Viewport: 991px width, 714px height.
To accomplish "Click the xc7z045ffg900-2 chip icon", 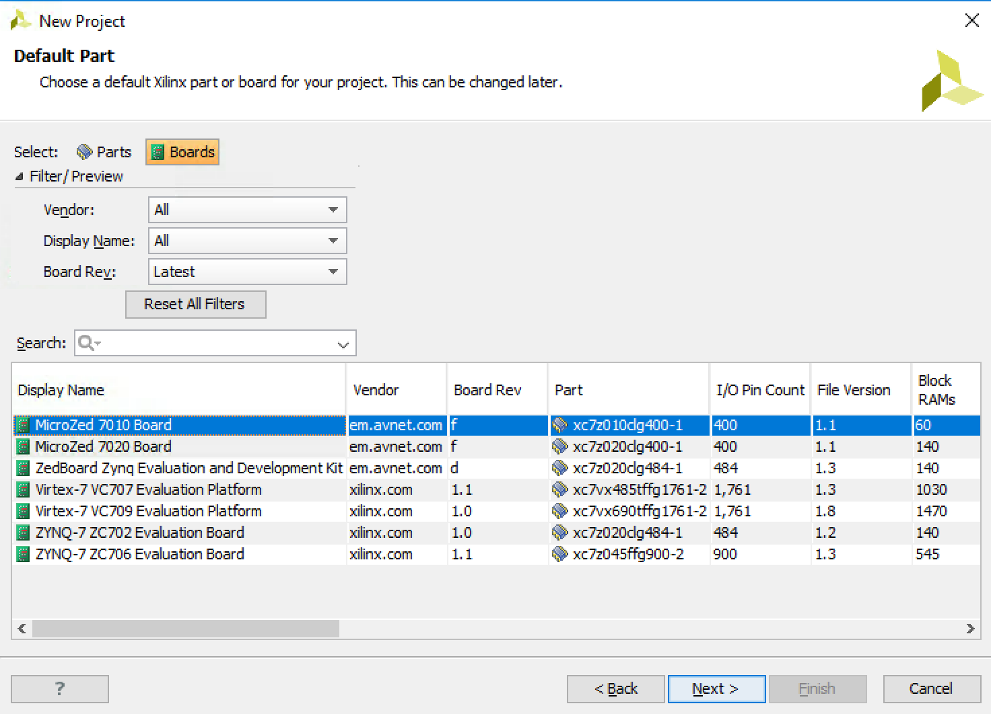I will pyautogui.click(x=559, y=555).
